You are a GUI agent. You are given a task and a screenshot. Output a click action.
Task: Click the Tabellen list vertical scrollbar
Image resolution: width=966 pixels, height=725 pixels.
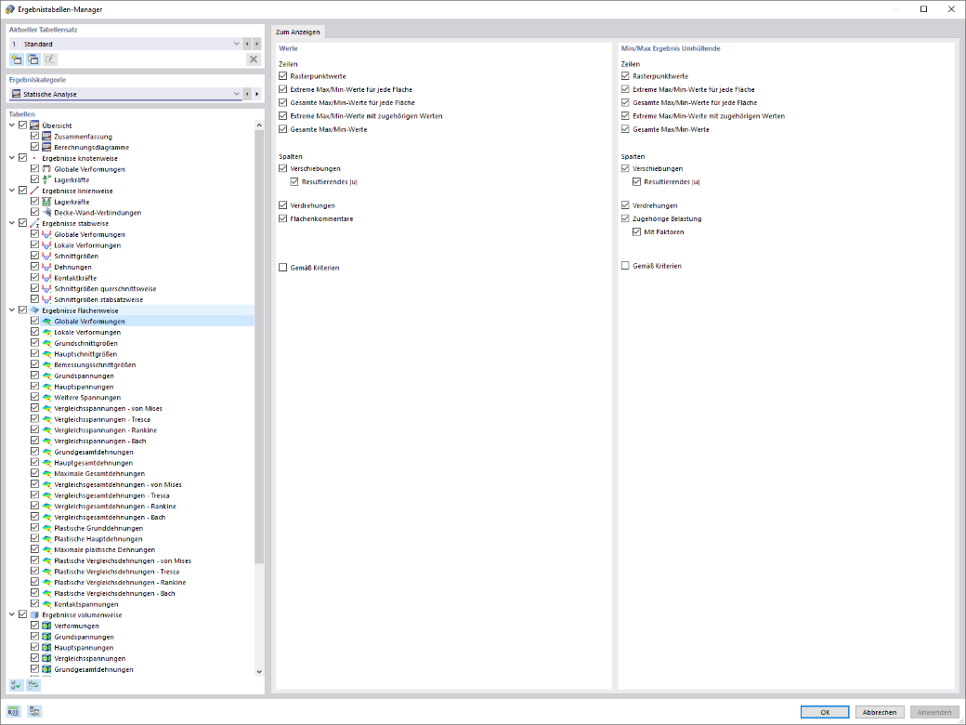coord(259,347)
